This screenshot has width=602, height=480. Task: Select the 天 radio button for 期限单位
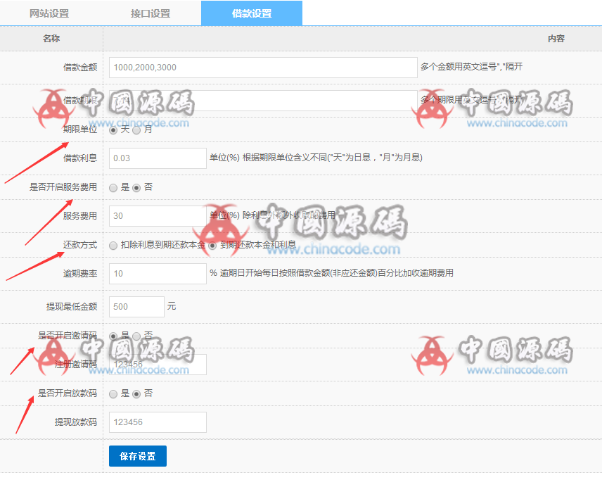coord(113,130)
